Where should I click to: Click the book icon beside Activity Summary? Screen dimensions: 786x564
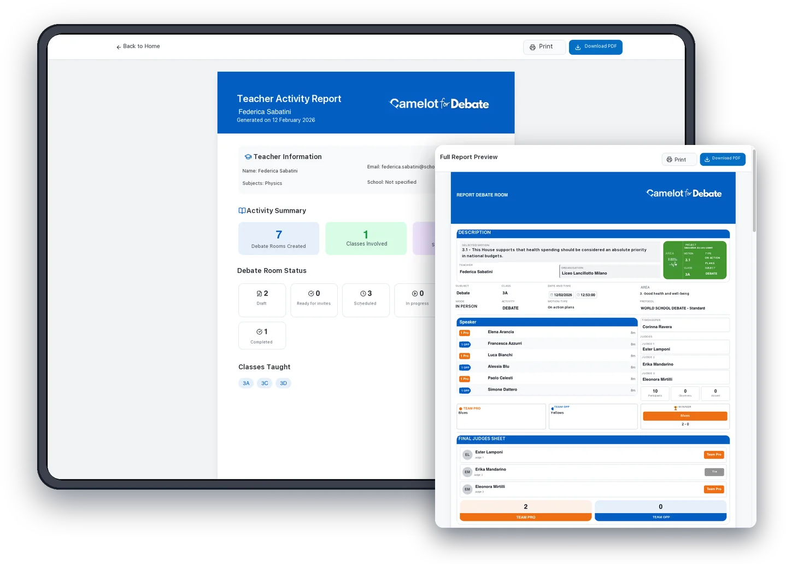242,211
